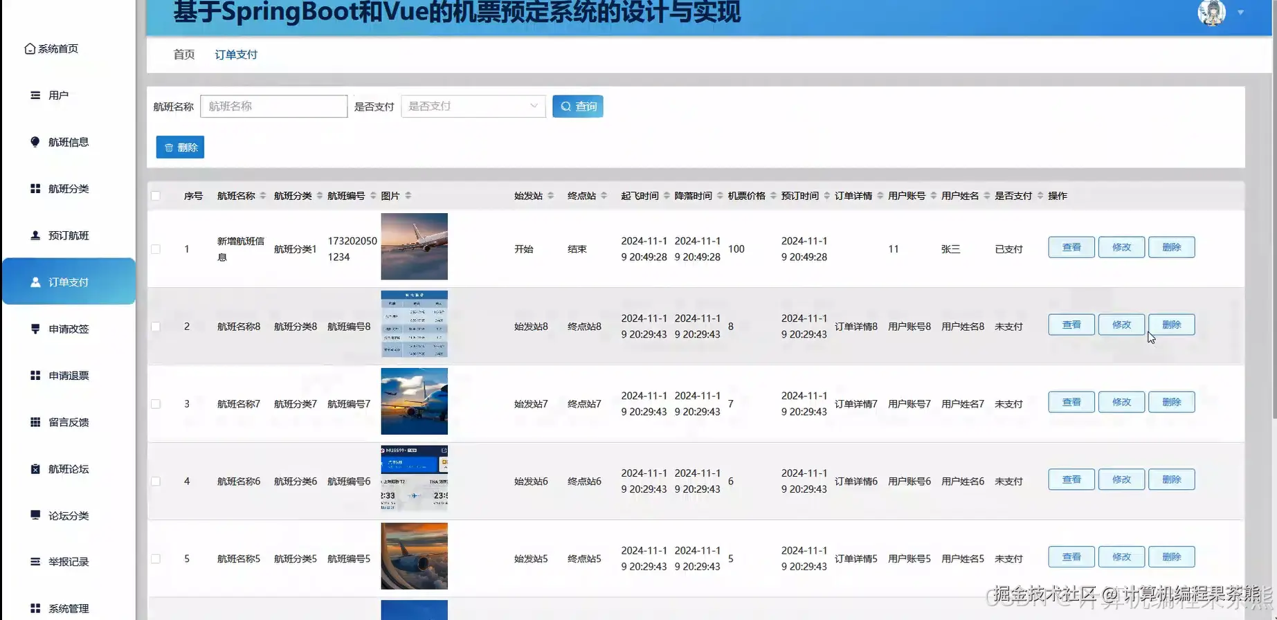Sort by 用户姓名 column arrows

click(x=987, y=196)
